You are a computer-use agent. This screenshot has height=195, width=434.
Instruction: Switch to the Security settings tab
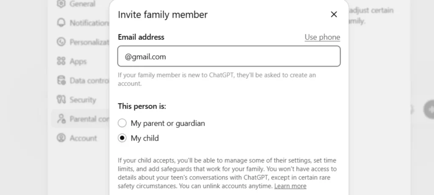coord(83,100)
